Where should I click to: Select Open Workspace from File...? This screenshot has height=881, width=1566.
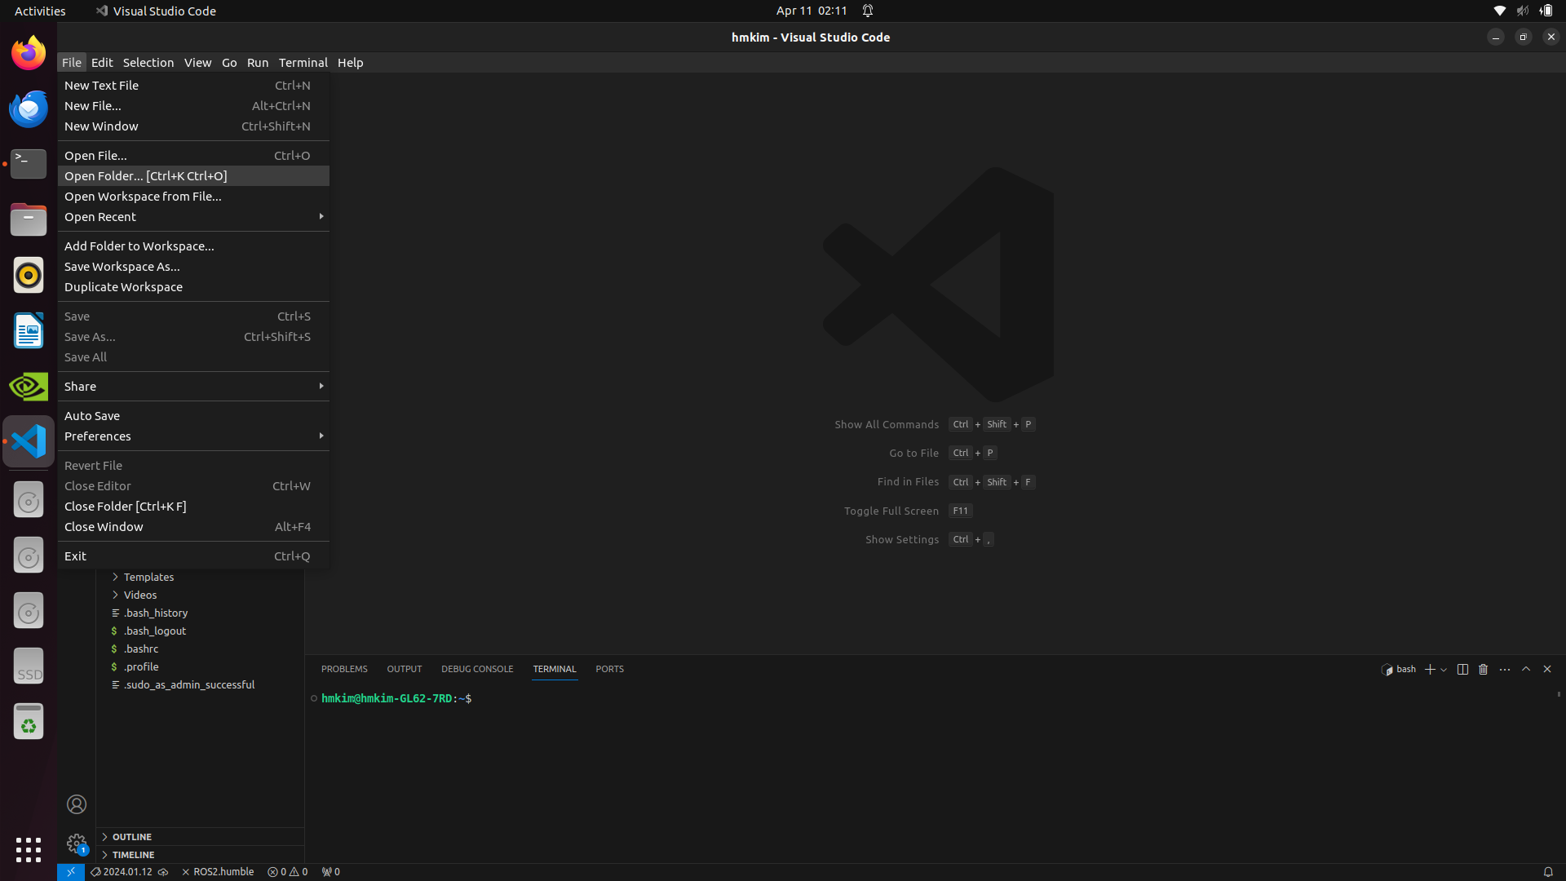coord(193,197)
